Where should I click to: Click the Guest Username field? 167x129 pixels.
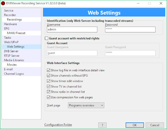tap(72, 53)
